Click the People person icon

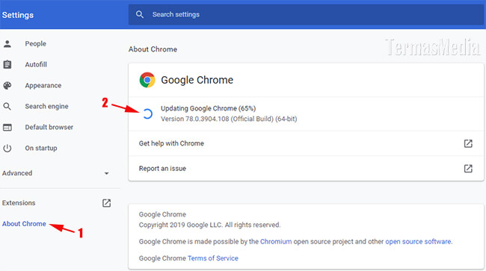[7, 43]
